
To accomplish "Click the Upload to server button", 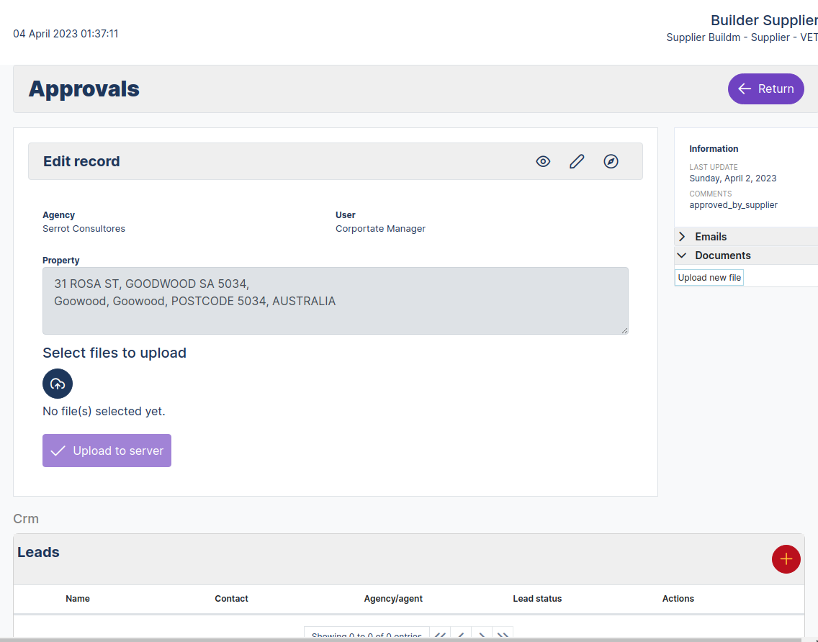I will 107,451.
